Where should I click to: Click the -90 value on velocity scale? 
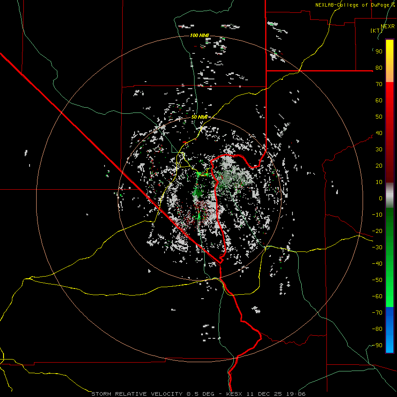click(x=377, y=345)
